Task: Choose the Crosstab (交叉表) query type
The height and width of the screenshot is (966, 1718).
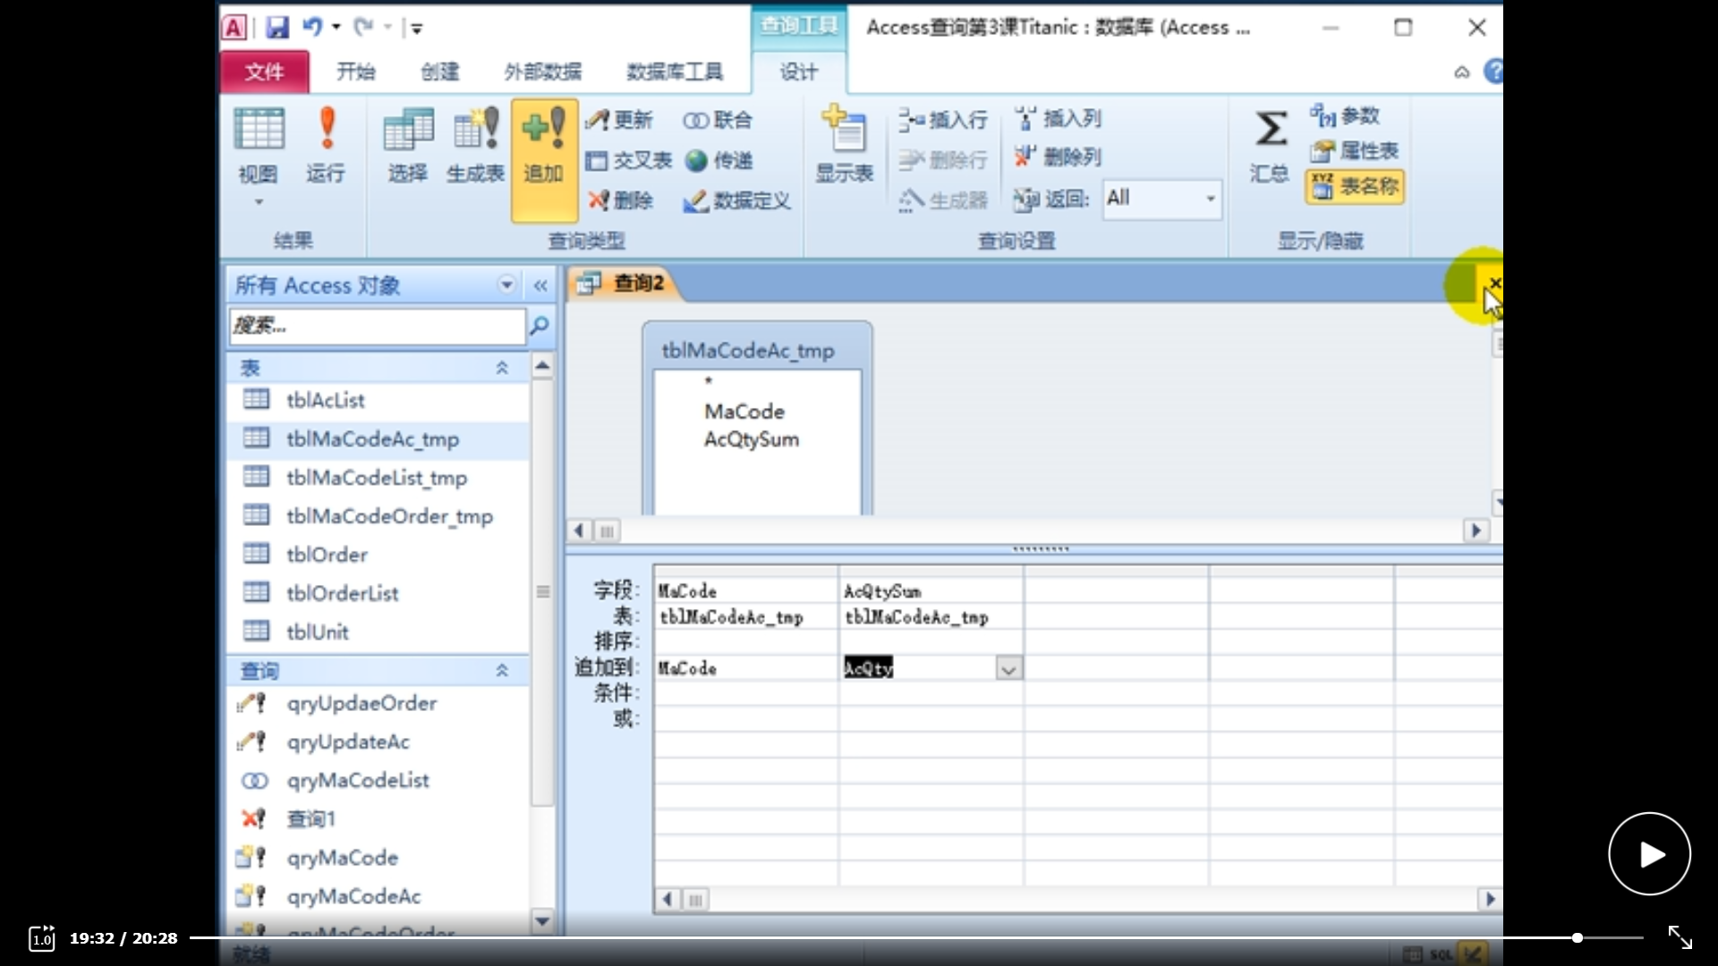Action: pyautogui.click(x=628, y=160)
